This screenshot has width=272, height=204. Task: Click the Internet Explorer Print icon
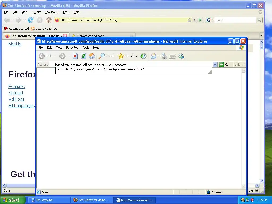coord(164,56)
